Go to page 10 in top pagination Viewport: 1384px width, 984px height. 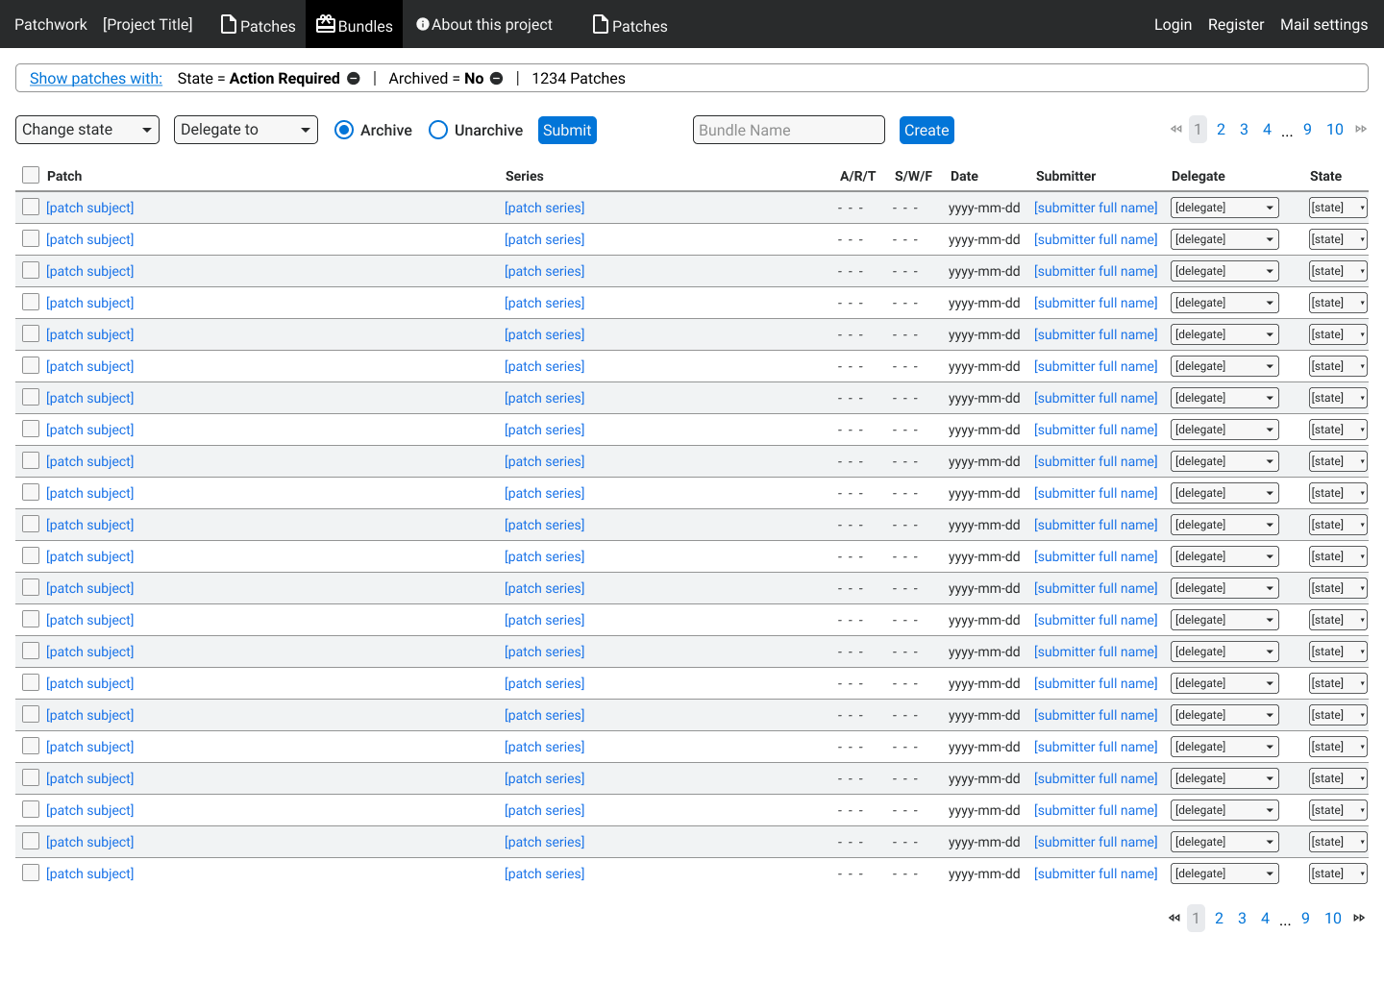(1335, 130)
